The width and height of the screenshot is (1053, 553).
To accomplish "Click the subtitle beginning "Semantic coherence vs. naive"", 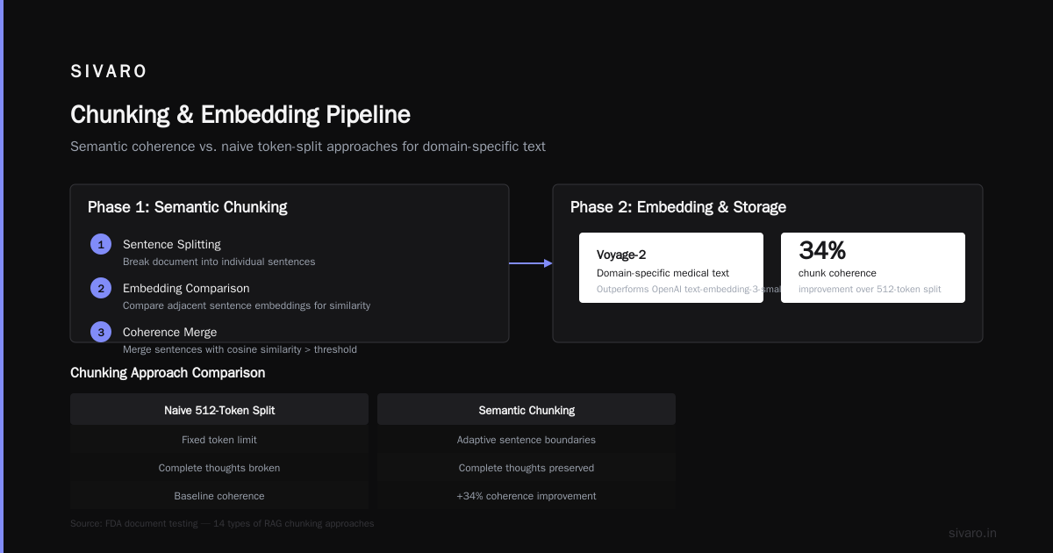I will 308,147.
